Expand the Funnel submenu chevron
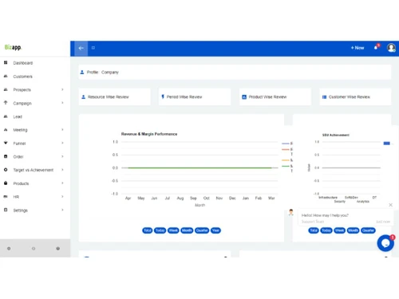 tap(62, 143)
